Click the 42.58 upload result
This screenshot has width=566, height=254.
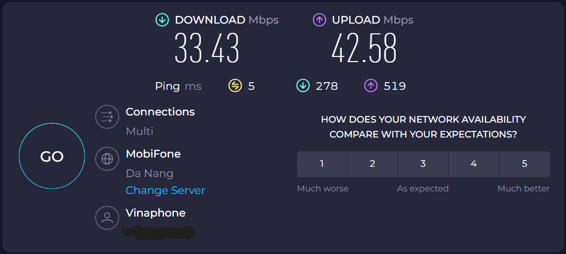364,49
